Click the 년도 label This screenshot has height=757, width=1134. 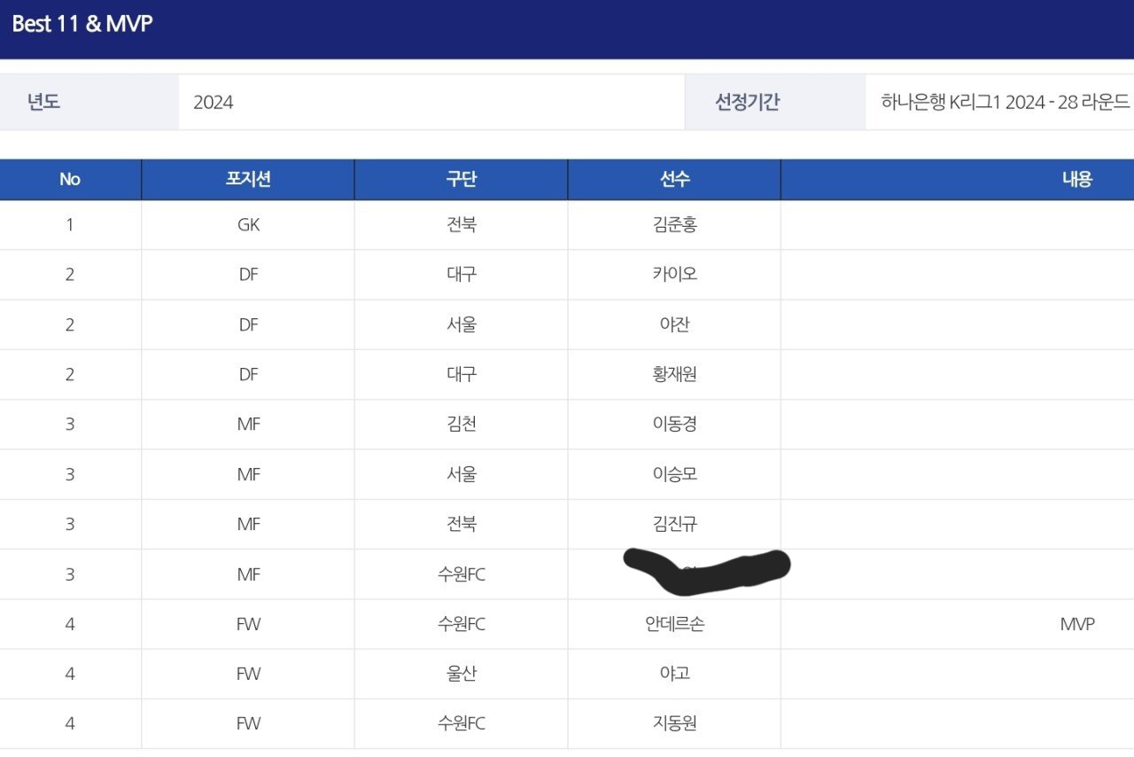(x=43, y=102)
